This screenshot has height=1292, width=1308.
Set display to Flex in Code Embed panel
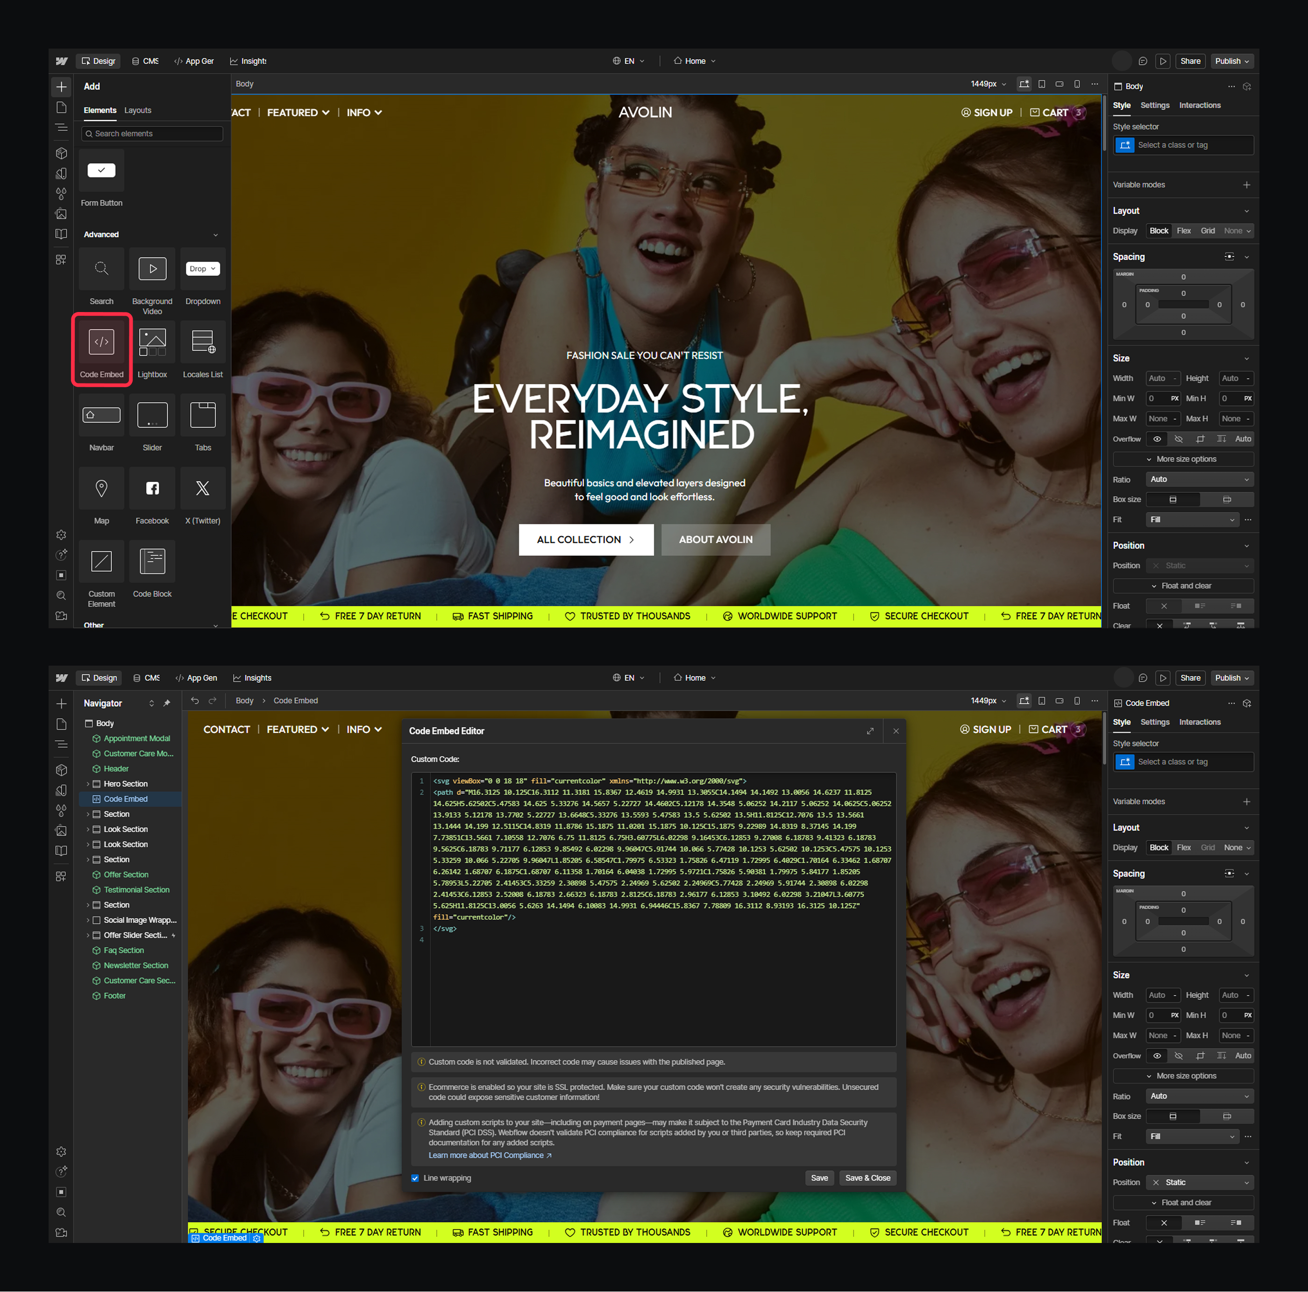[x=1183, y=847]
